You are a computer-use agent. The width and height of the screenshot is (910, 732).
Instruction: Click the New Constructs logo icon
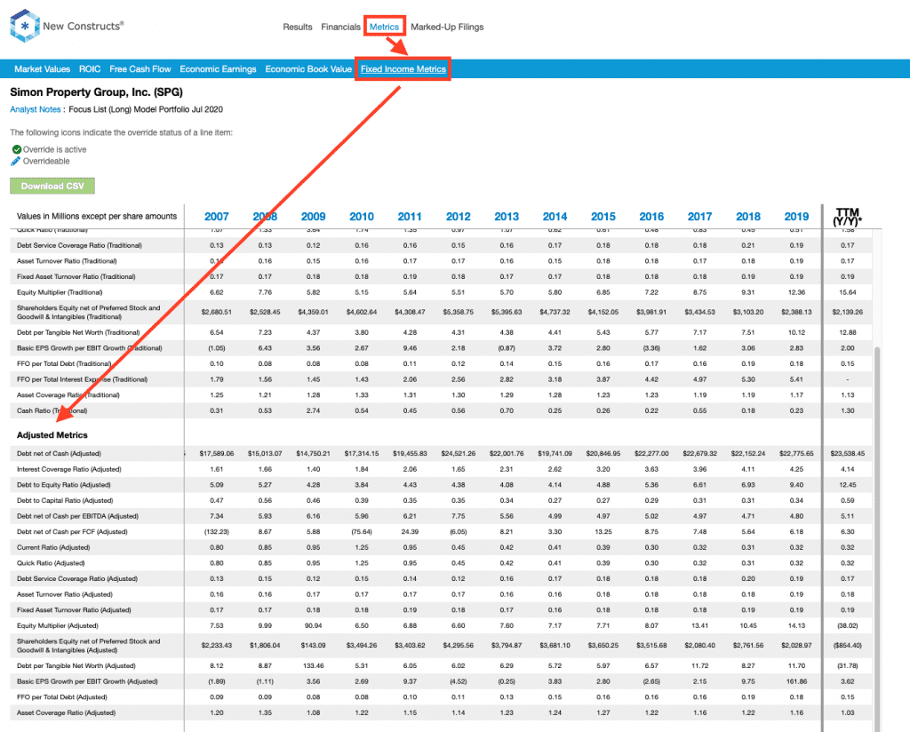24,26
